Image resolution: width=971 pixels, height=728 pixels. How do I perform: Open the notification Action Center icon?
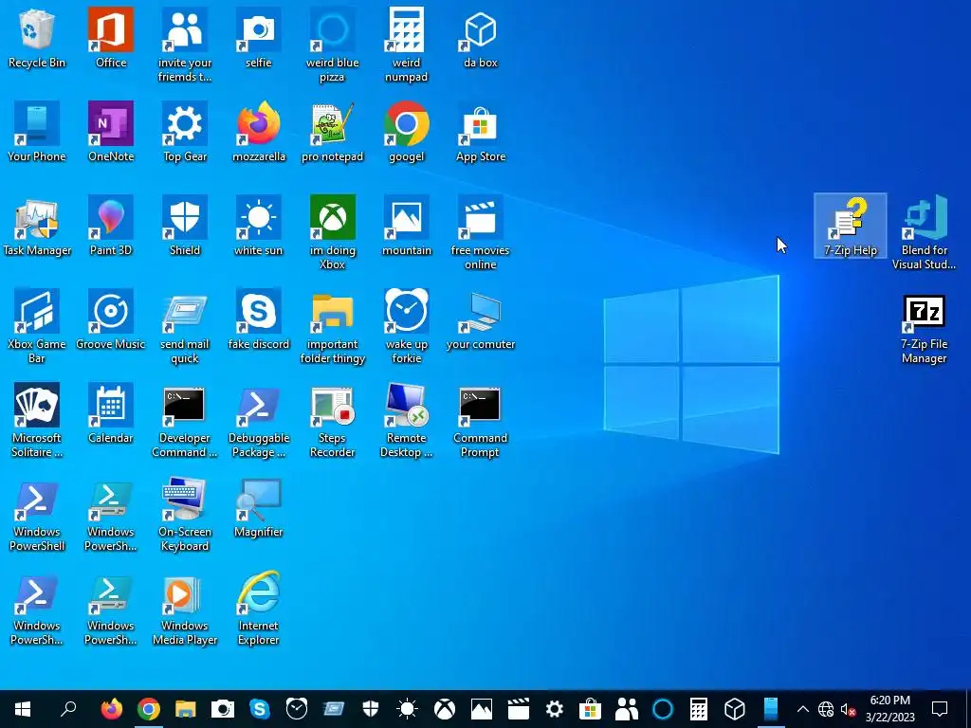tap(940, 709)
